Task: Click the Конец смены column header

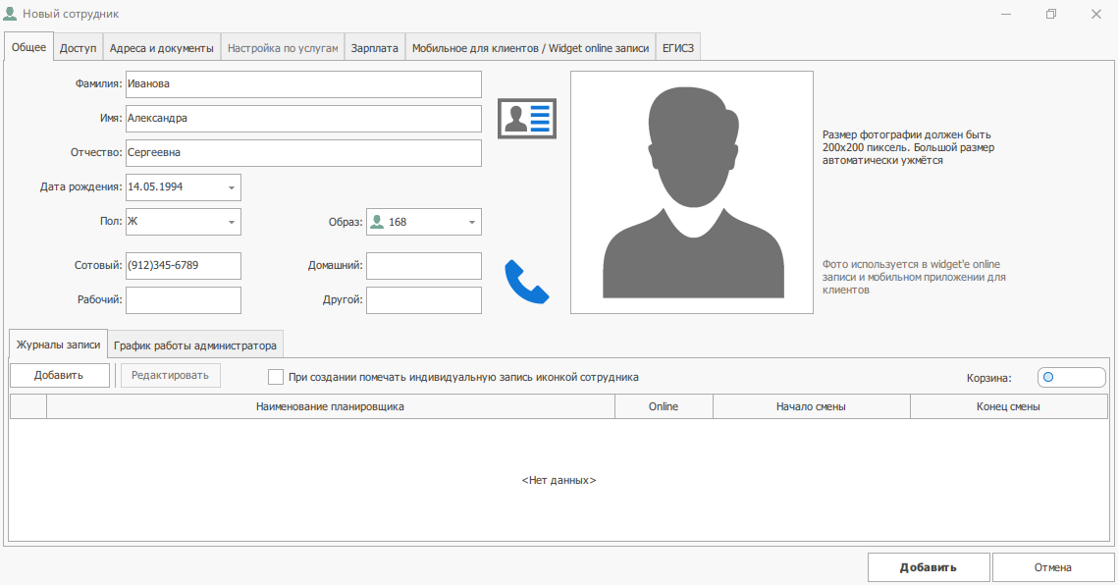Action: coord(1008,406)
